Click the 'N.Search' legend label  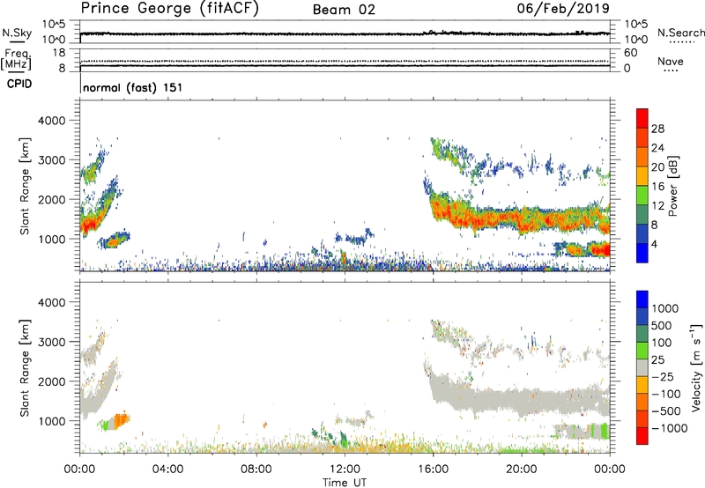680,33
